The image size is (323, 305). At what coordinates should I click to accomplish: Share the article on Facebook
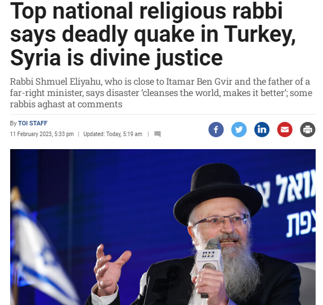216,129
